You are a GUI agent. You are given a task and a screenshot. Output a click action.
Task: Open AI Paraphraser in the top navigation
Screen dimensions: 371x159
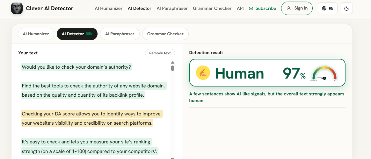point(172,8)
